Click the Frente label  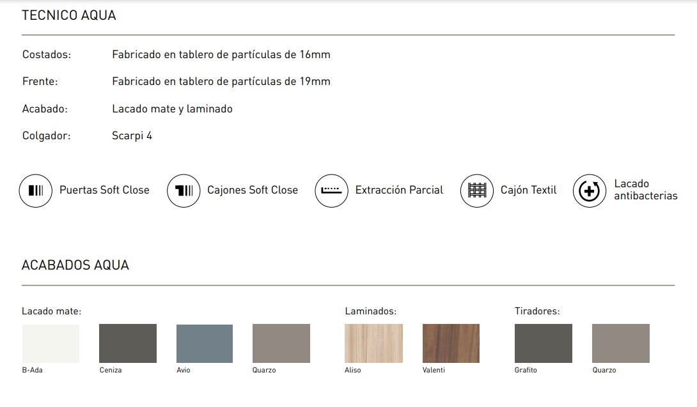[40, 82]
